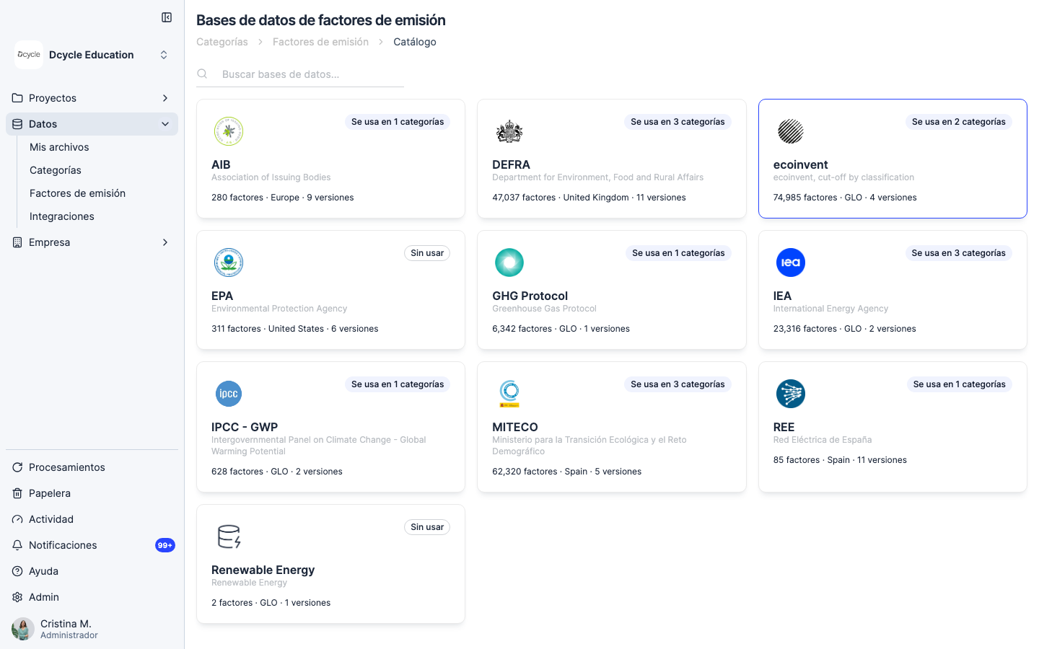This screenshot has height=649, width=1039.
Task: Open the DEFRA database card title
Action: [x=511, y=164]
